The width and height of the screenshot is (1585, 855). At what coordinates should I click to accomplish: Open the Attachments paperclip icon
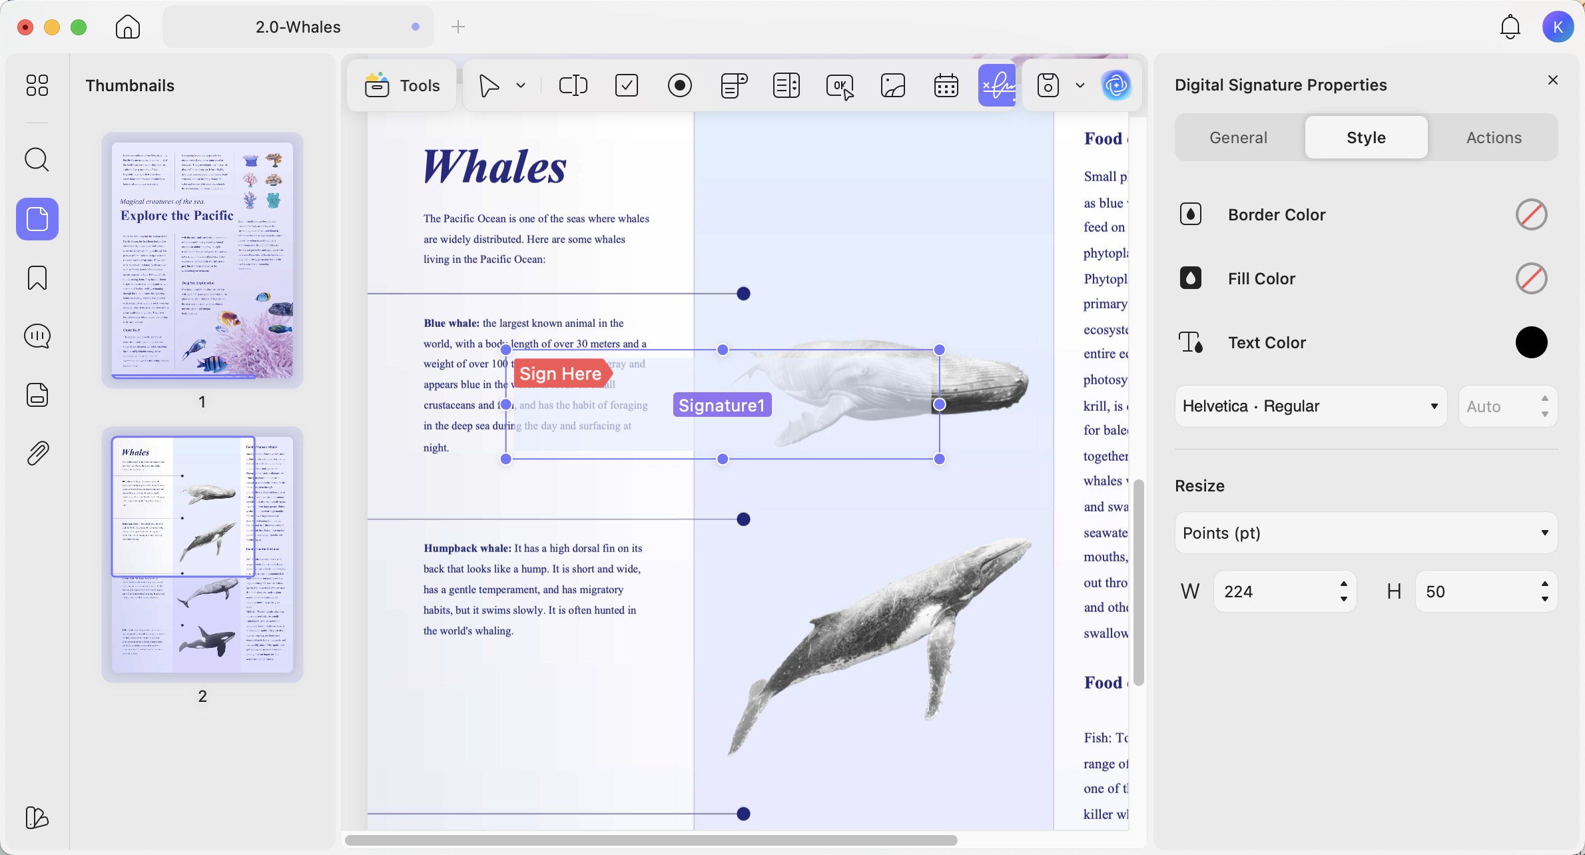[37, 453]
